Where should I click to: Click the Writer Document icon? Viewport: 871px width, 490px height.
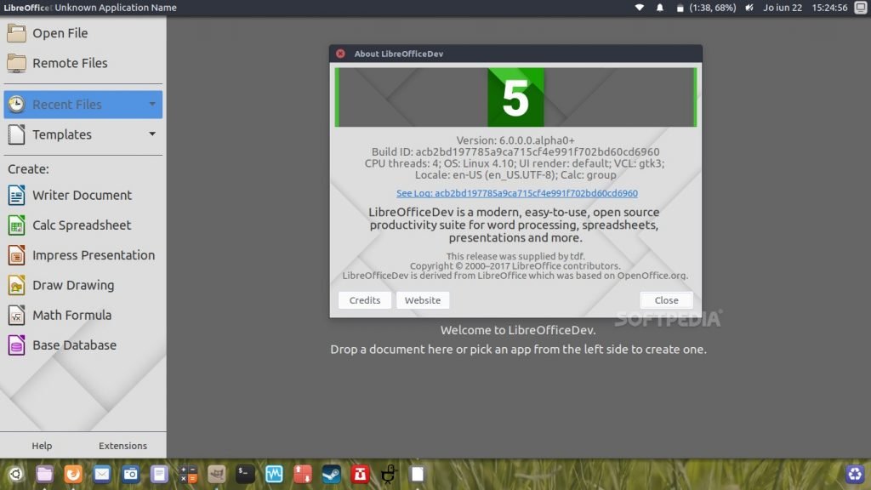click(x=16, y=195)
